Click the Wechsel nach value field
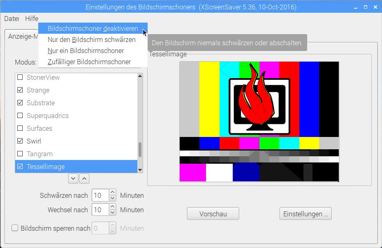 pos(100,210)
